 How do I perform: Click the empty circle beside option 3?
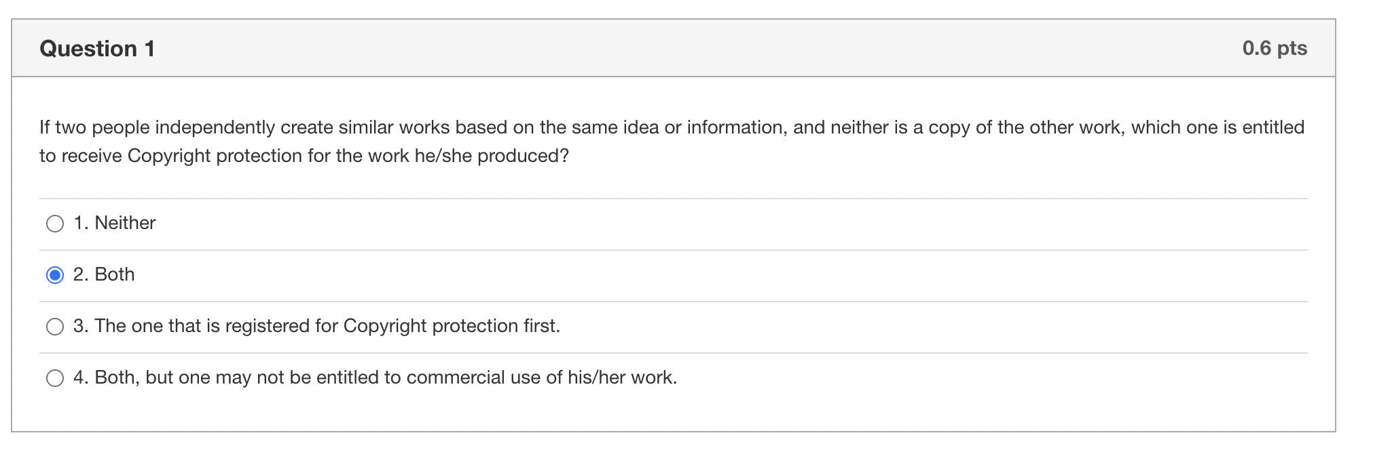55,326
